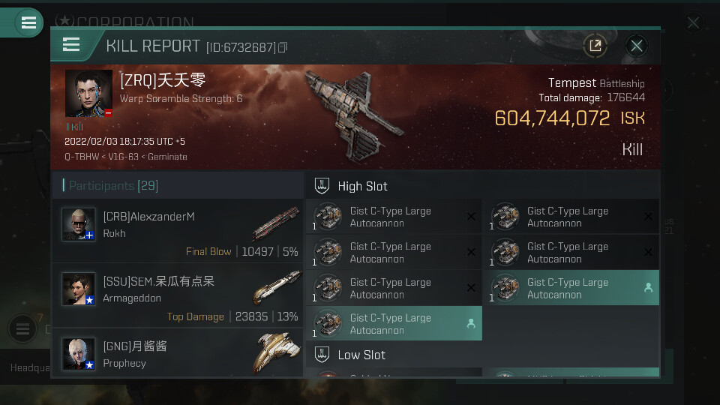Open the 月酱酱 Prophecy participant entry
This screenshot has width=720, height=405.
[178, 353]
